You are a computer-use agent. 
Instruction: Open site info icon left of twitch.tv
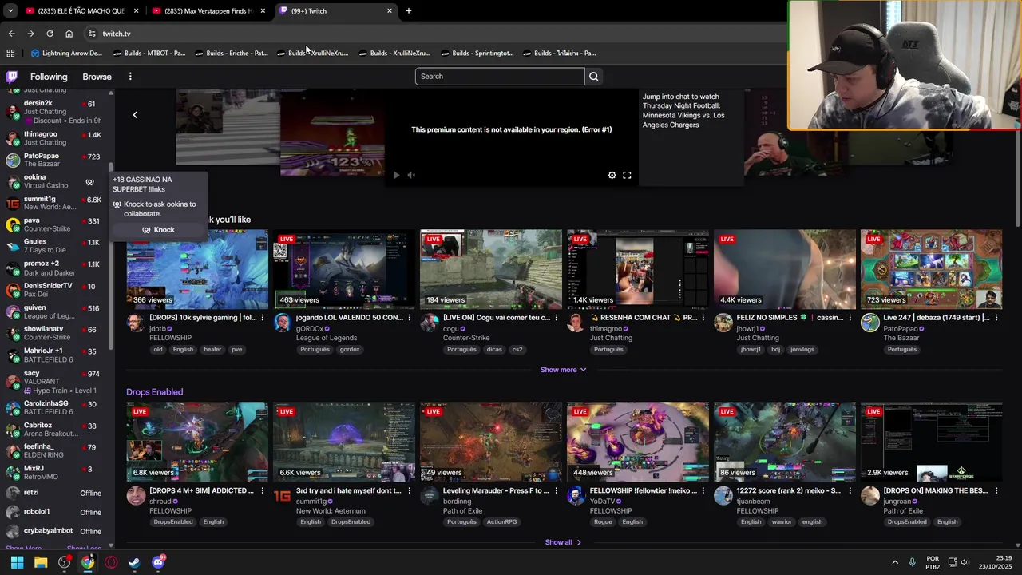[92, 34]
